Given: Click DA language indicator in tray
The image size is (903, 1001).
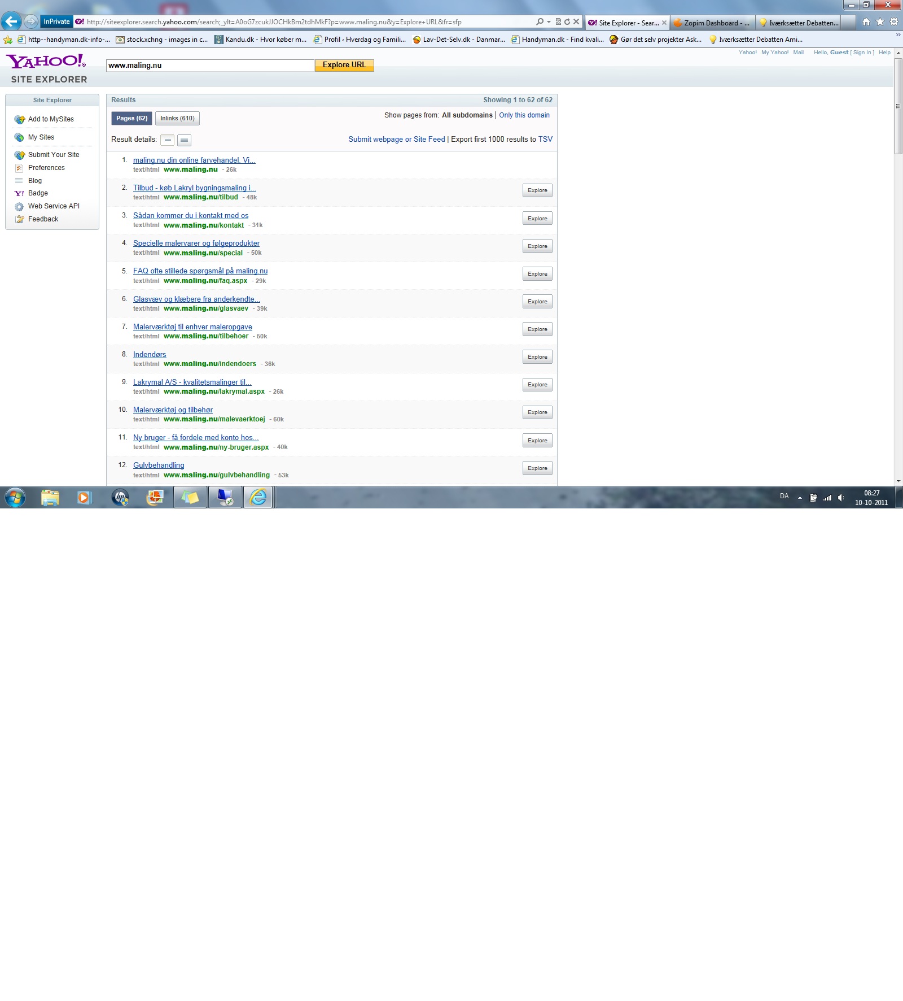Looking at the screenshot, I should [784, 496].
